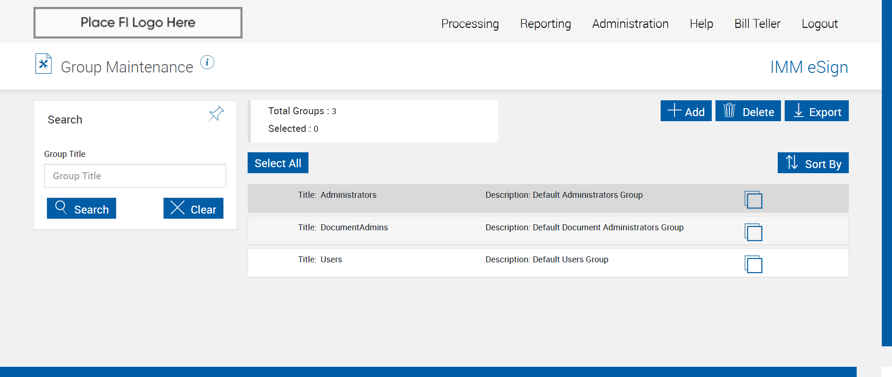Click the Group Maintenance page icon
The width and height of the screenshot is (892, 377).
click(43, 64)
